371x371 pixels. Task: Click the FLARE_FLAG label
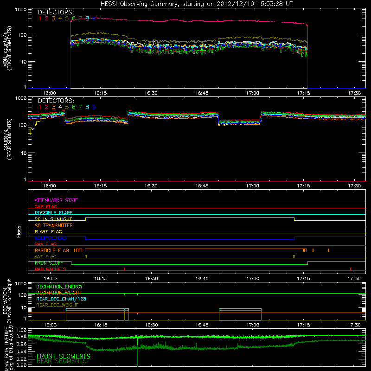pyautogui.click(x=48, y=231)
